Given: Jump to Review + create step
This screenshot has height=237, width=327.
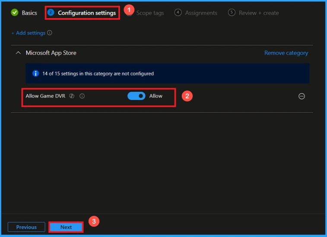Looking at the screenshot, I should click(x=254, y=12).
